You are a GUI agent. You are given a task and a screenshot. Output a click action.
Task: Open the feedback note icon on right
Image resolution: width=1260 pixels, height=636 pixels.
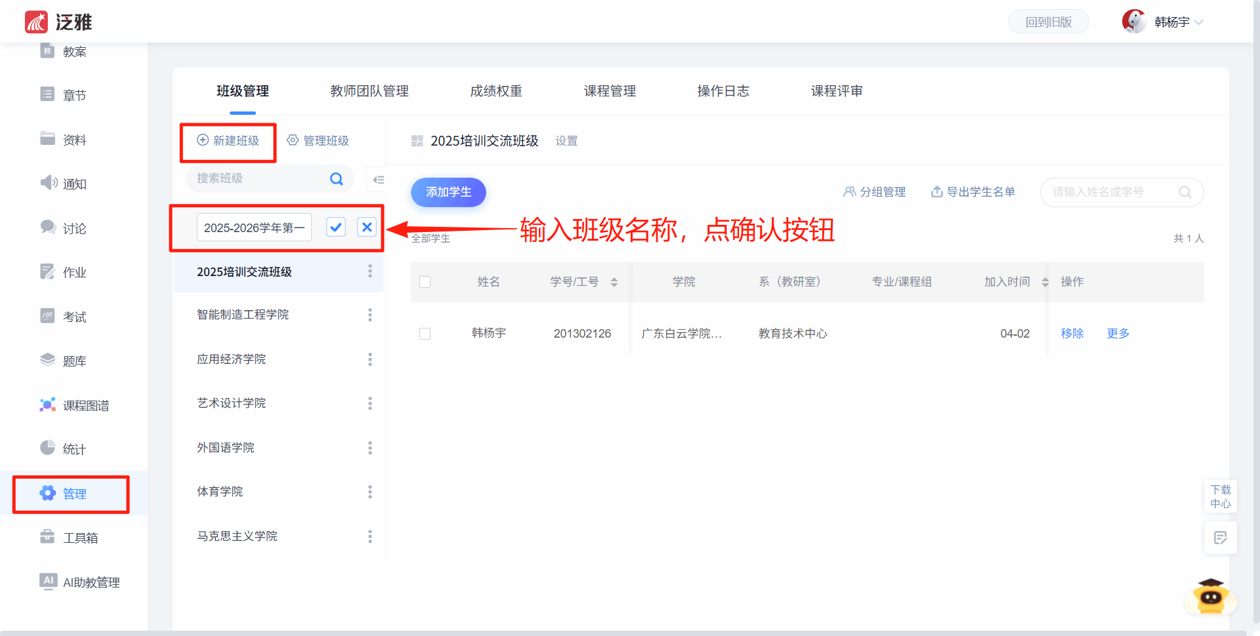tap(1220, 538)
